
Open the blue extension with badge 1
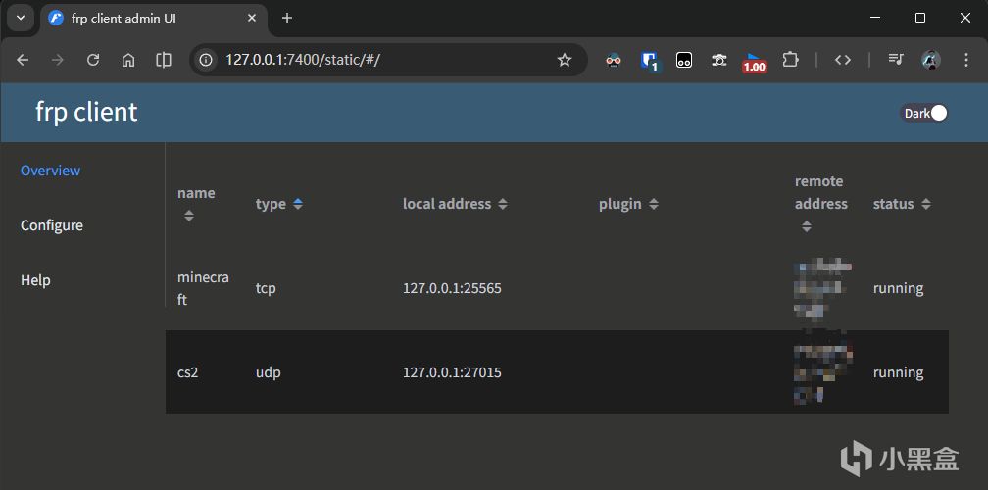(650, 61)
